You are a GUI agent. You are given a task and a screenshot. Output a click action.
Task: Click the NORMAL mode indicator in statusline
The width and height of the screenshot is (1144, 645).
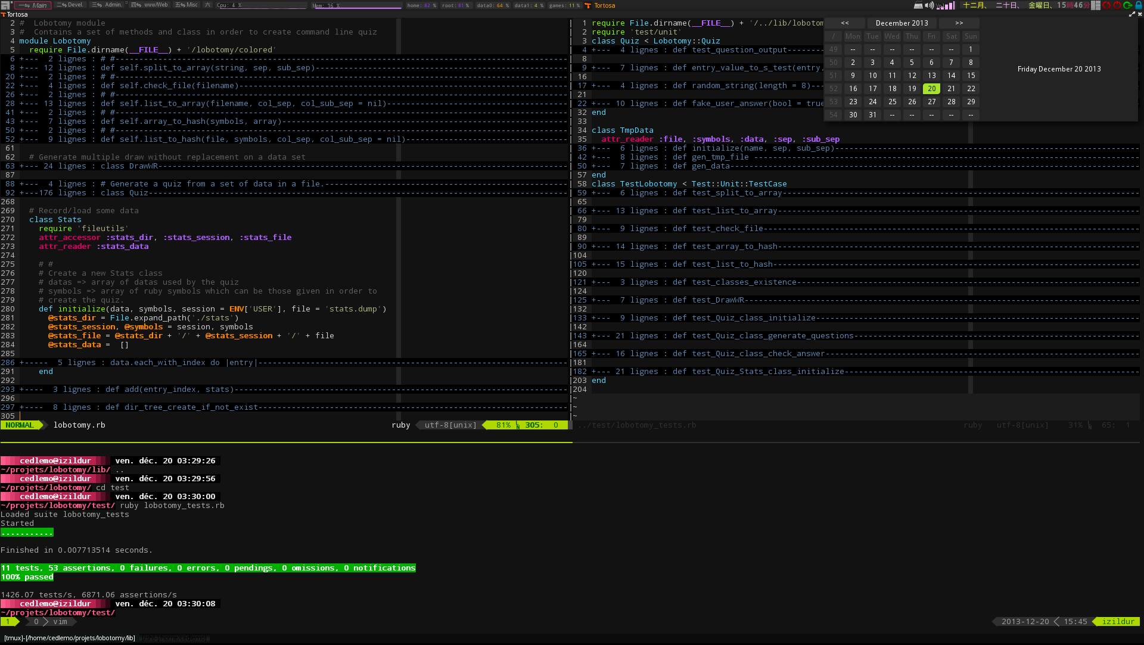(20, 425)
